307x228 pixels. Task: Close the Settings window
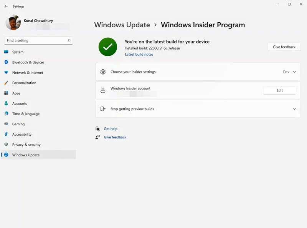click(x=301, y=4)
